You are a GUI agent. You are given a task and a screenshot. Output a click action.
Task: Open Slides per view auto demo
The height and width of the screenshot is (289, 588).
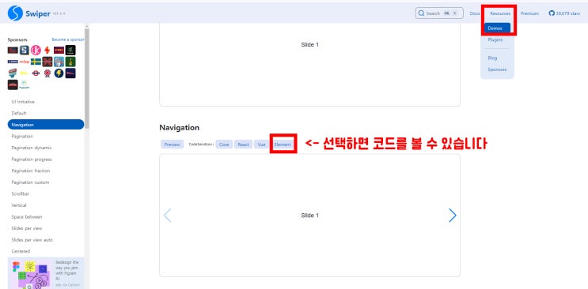[x=32, y=239]
